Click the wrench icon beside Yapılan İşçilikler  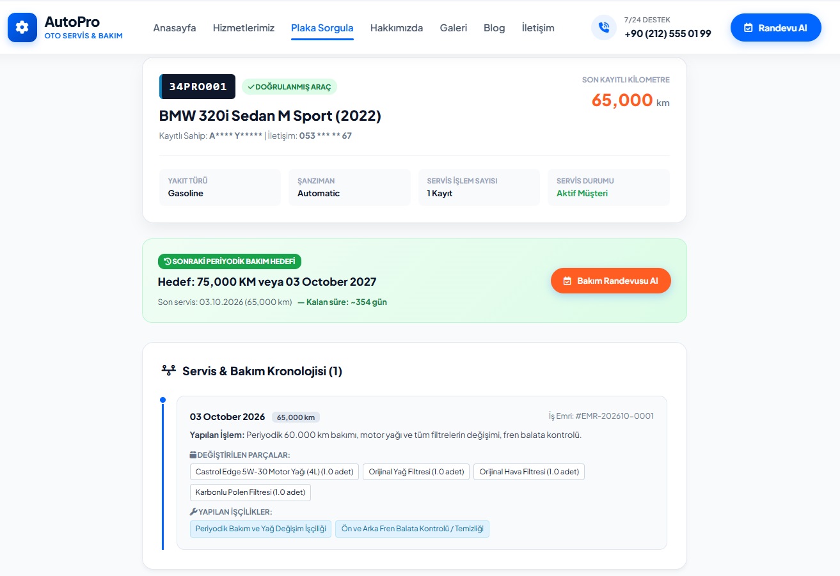click(193, 512)
